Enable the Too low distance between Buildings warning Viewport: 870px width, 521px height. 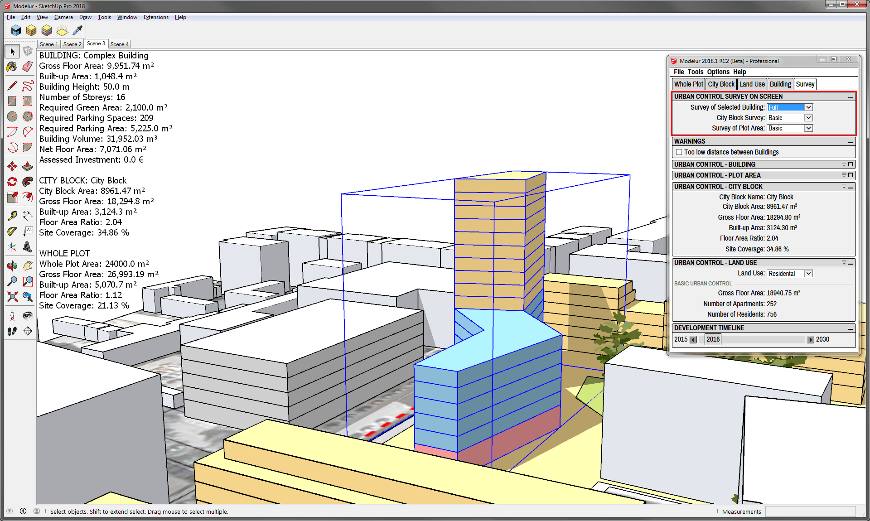679,152
